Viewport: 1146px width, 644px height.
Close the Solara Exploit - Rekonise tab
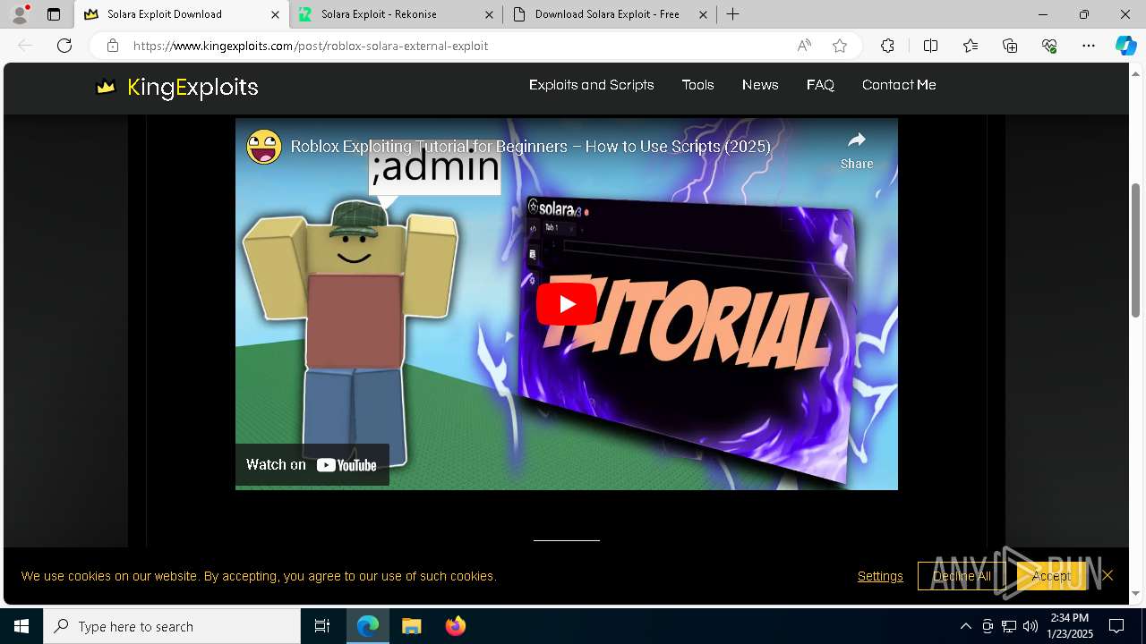tap(489, 14)
